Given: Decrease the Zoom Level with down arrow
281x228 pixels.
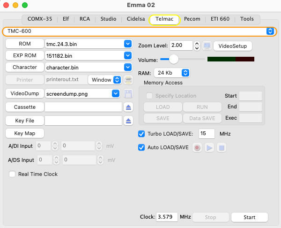Looking at the screenshot, I should point(197,48).
